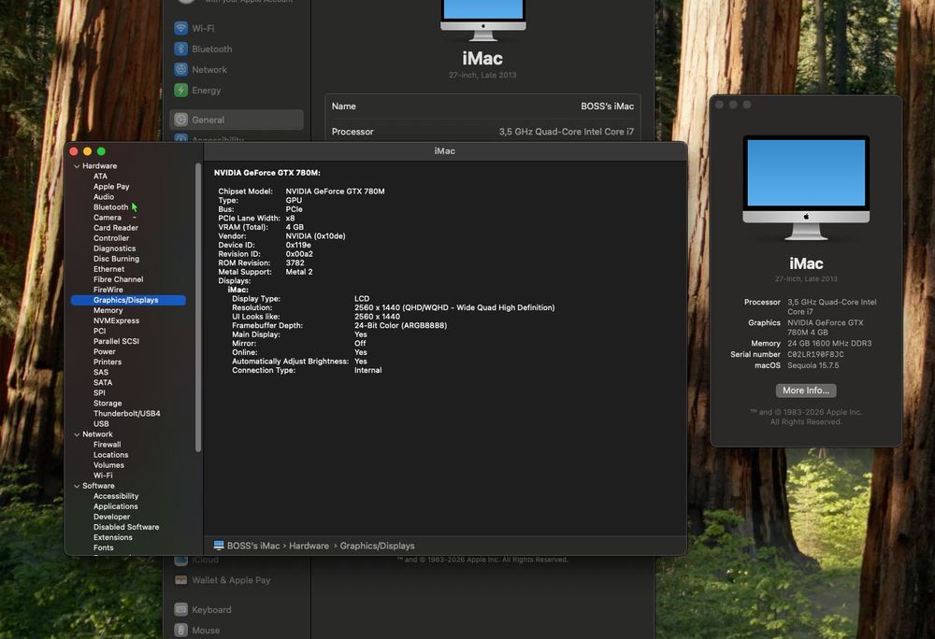Select Printers in Hardware list
The height and width of the screenshot is (639, 935).
(108, 362)
